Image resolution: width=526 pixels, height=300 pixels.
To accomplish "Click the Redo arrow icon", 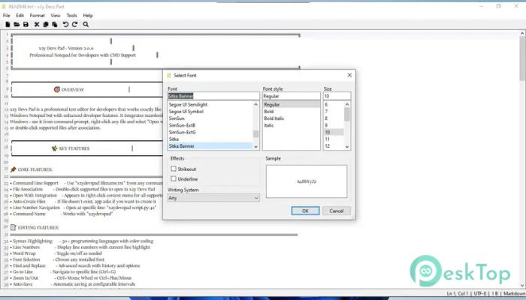I will [75, 25].
